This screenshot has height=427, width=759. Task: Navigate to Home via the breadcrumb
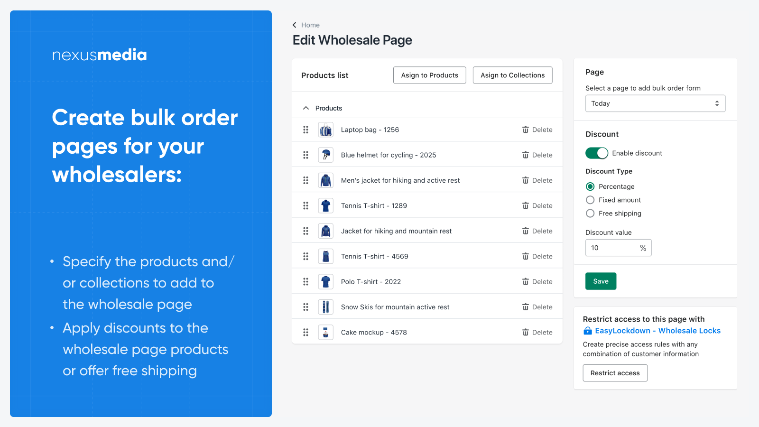(311, 25)
